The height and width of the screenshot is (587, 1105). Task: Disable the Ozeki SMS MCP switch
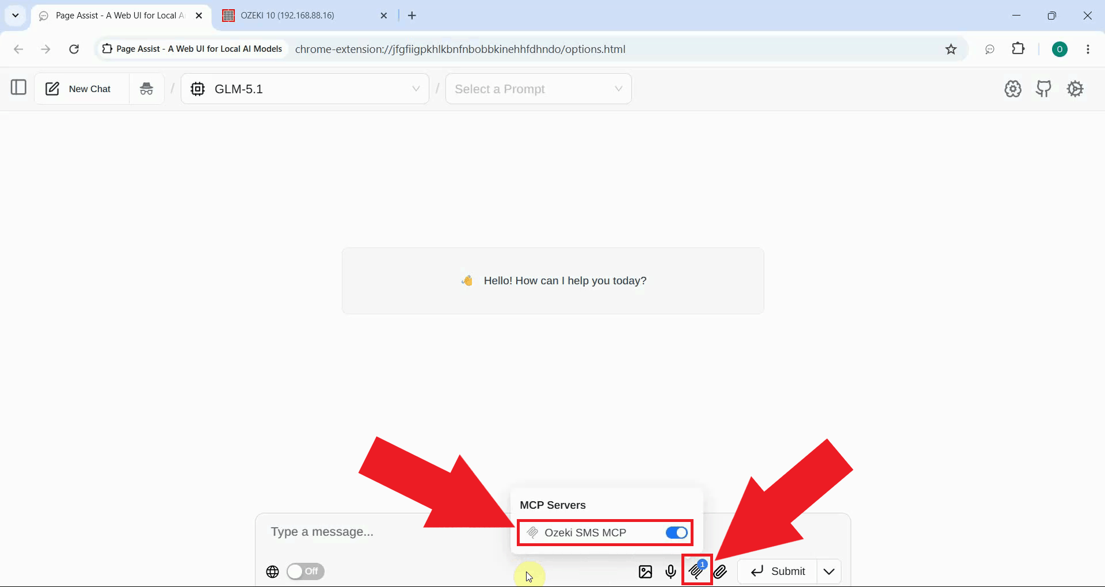[x=677, y=533]
